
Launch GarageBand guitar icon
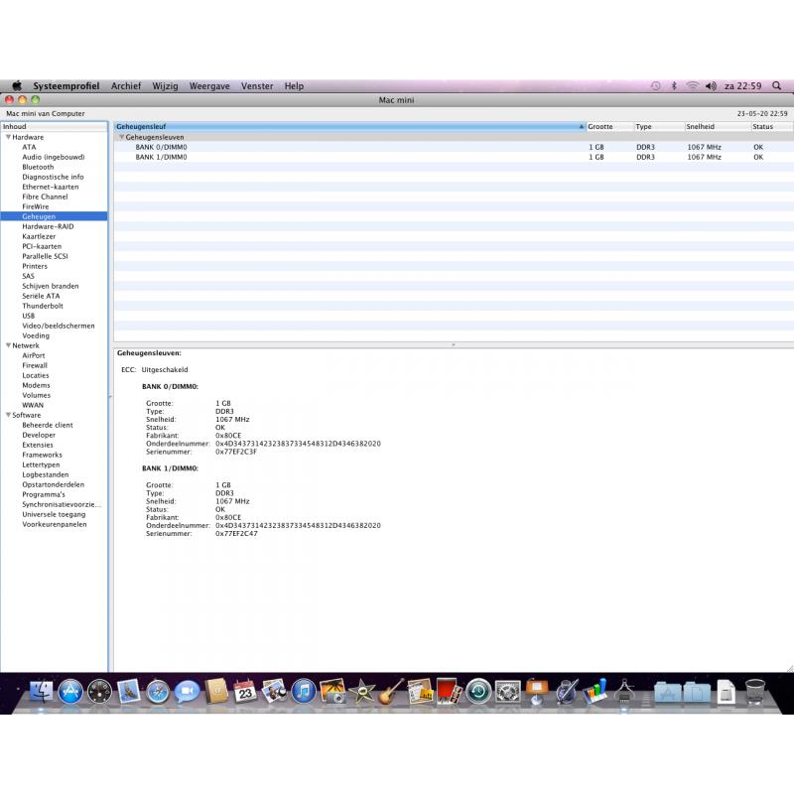point(391,691)
